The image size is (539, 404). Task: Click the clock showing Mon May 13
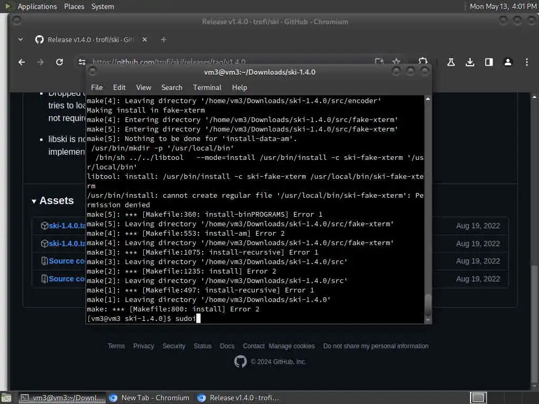coord(503,6)
